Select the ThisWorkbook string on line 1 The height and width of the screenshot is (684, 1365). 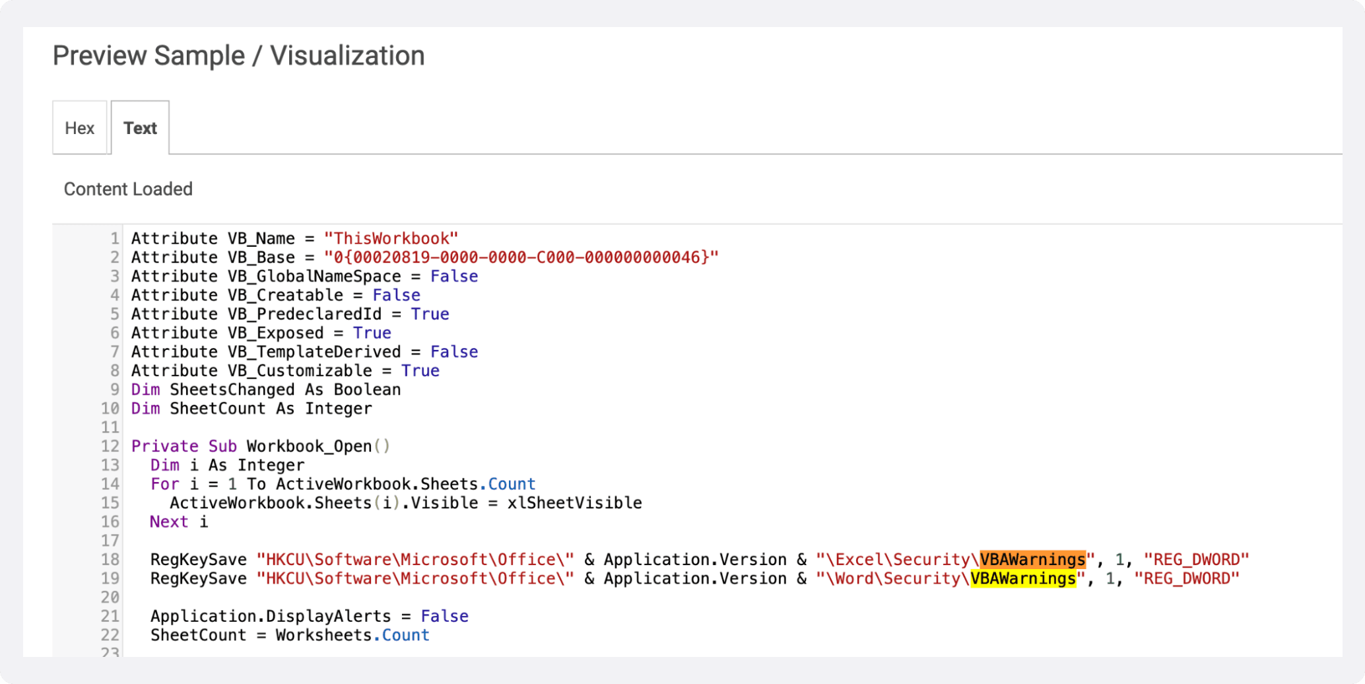coord(392,238)
